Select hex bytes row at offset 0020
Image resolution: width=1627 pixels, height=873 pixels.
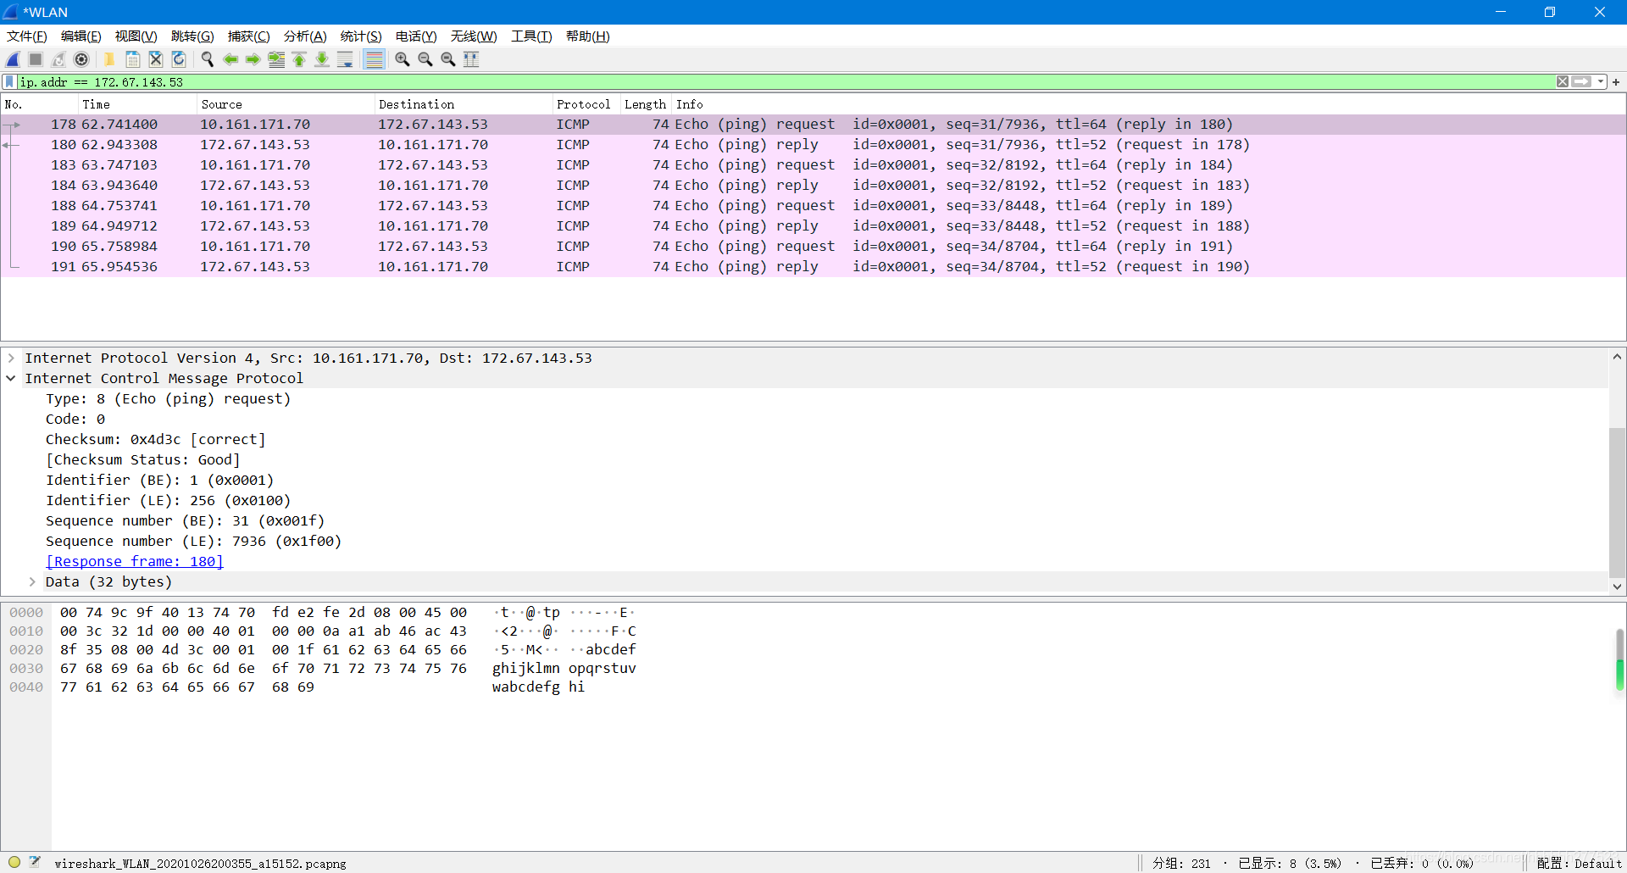264,650
